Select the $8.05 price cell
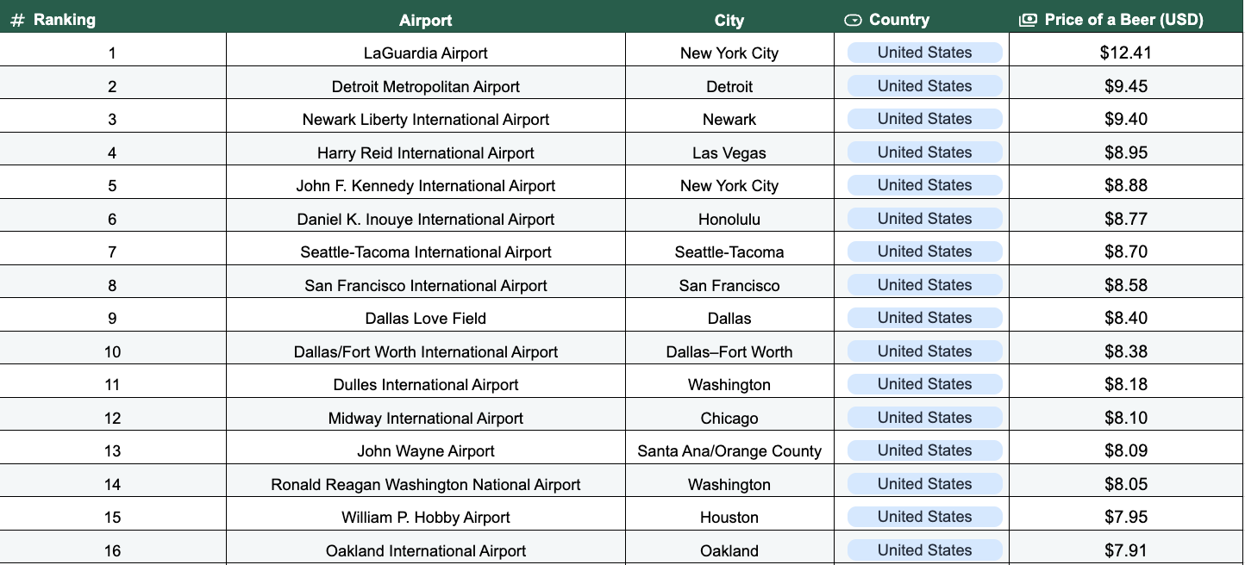 tap(1125, 484)
